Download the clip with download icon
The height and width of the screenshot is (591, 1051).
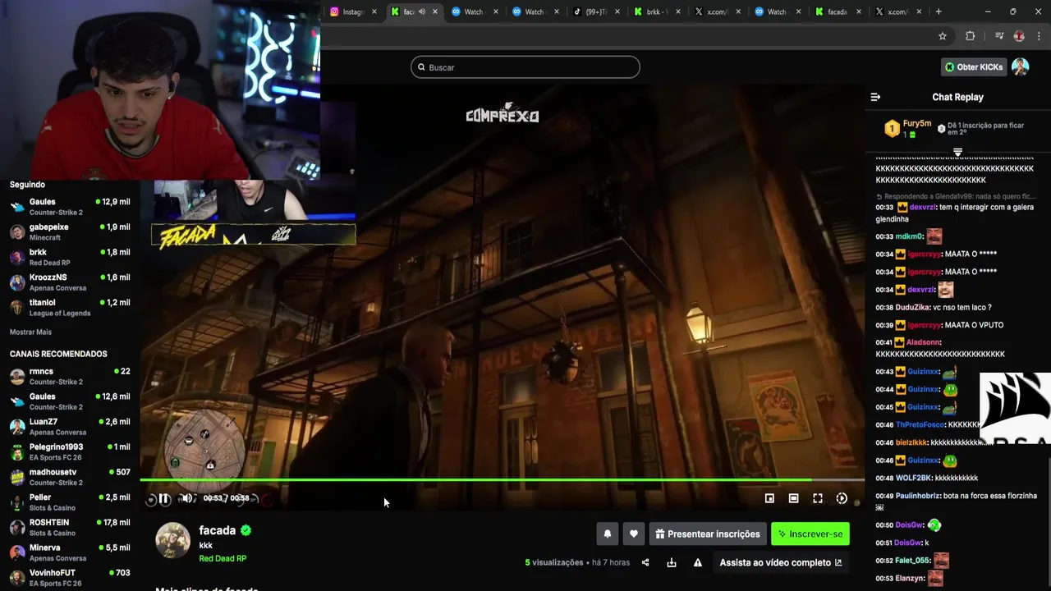coord(672,562)
